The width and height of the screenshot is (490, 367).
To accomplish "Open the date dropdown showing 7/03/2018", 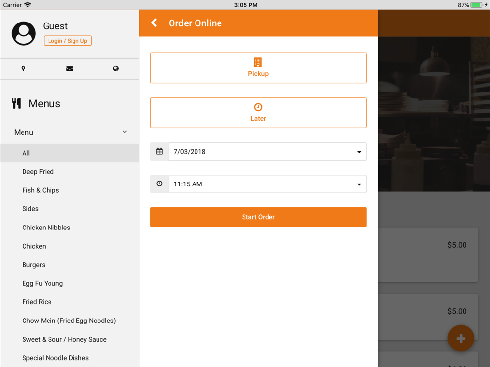I will click(x=267, y=151).
